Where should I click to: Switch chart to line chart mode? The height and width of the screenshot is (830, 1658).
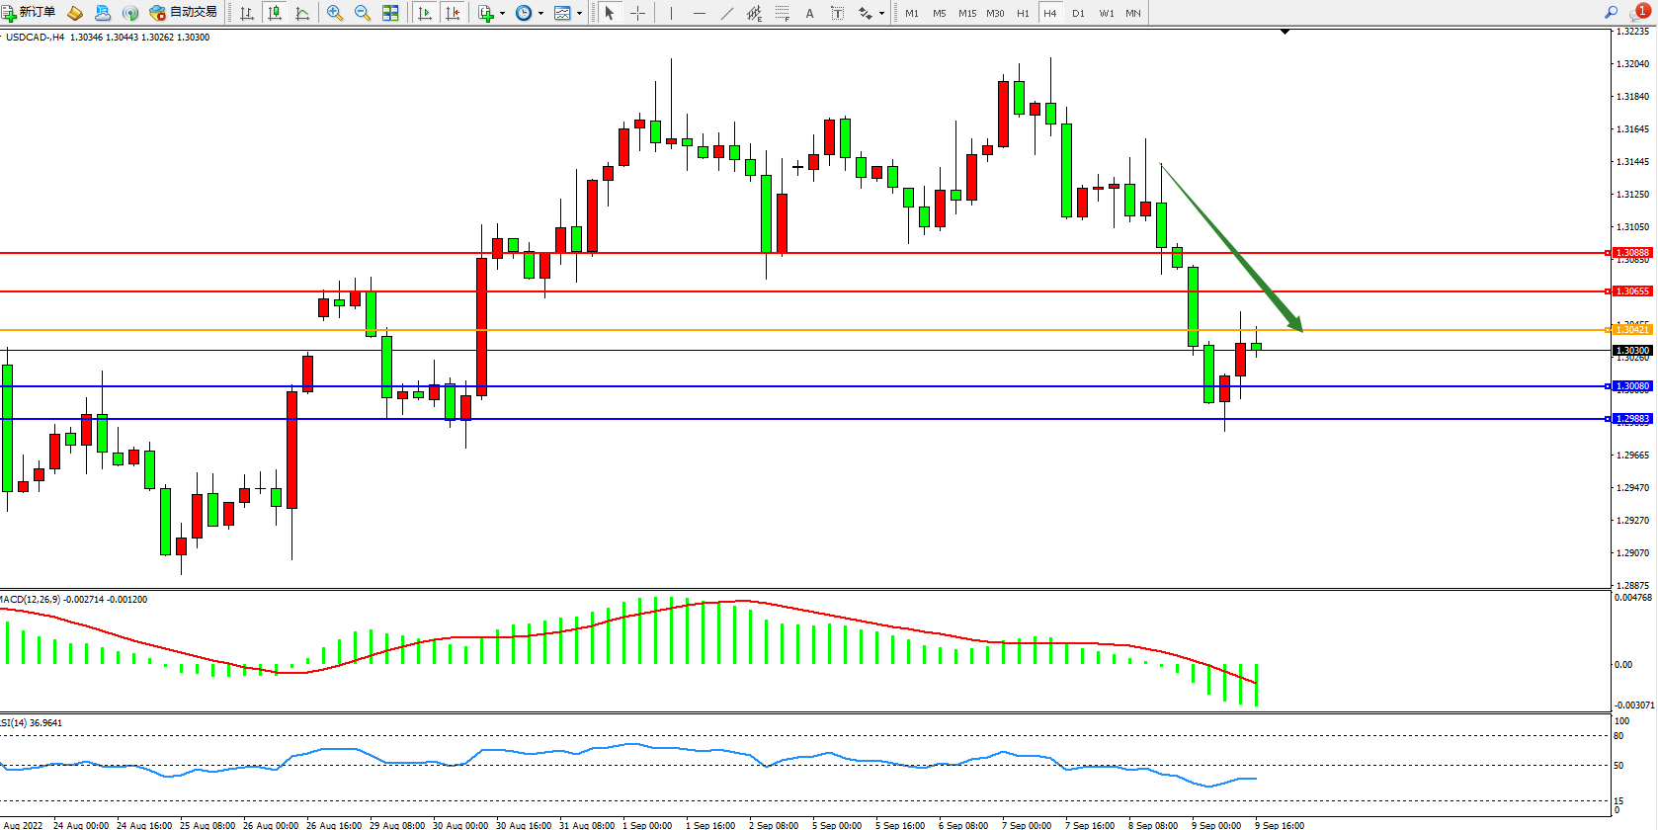[x=302, y=13]
